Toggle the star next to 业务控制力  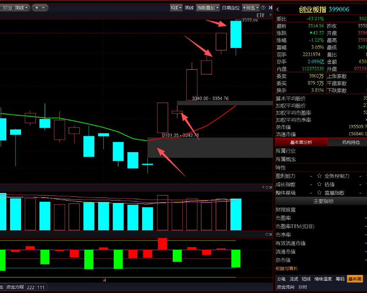pos(319,176)
